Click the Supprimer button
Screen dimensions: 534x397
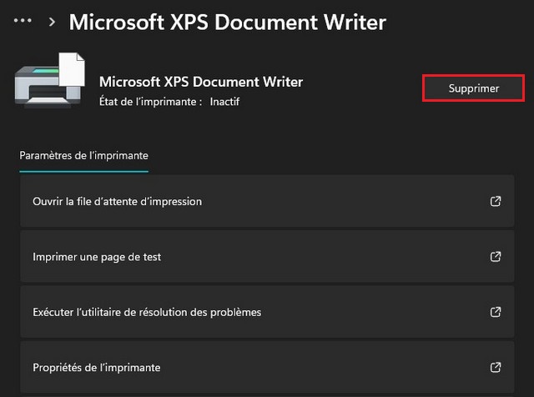coord(473,88)
